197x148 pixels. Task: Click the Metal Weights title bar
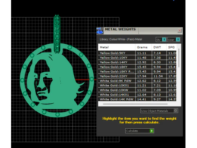140,31
